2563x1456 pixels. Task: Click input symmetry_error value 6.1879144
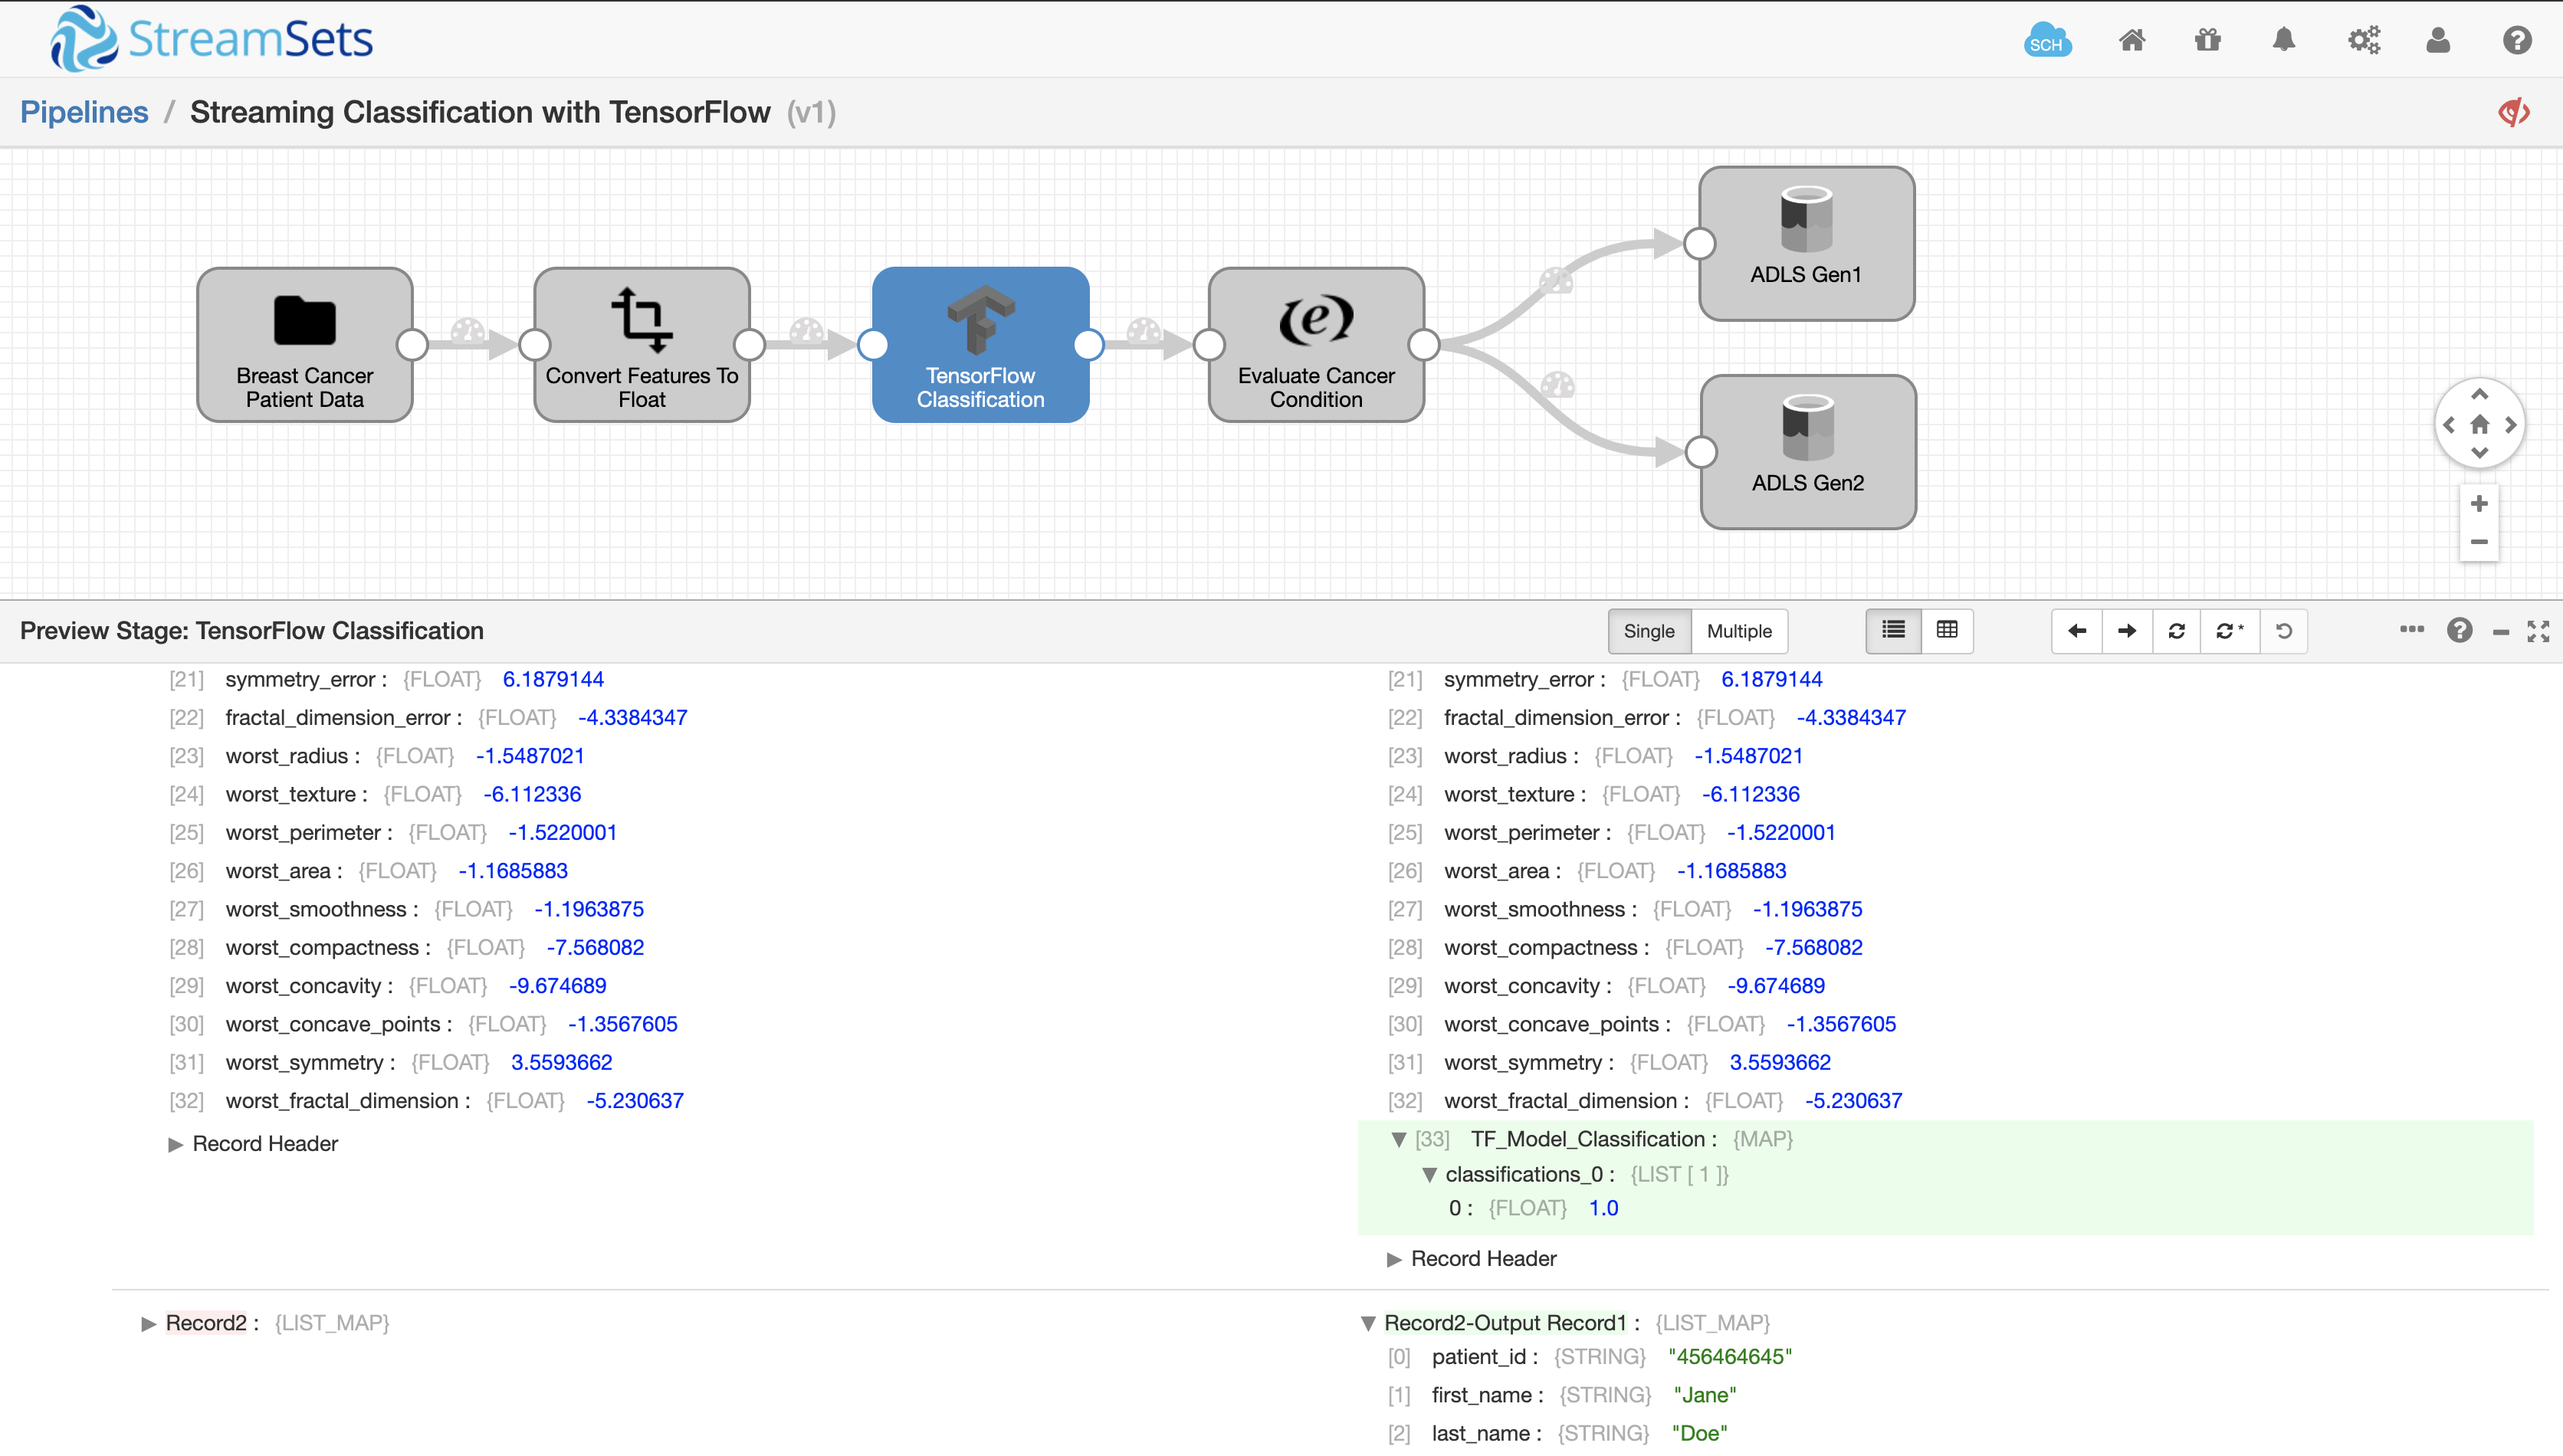coord(553,679)
